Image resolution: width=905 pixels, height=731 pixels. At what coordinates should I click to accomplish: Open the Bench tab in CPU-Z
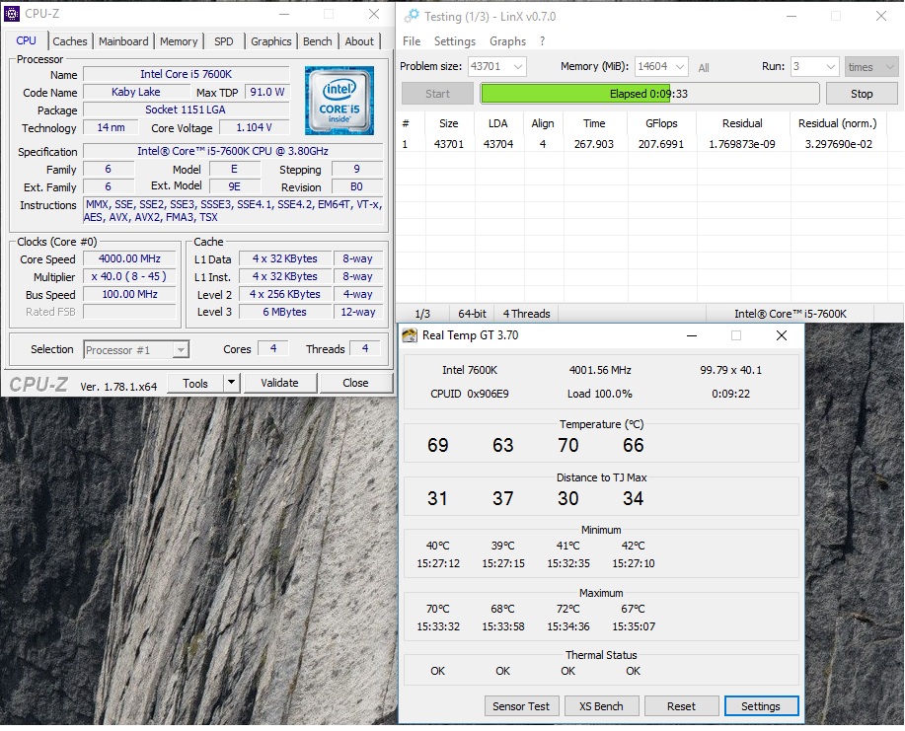point(318,41)
